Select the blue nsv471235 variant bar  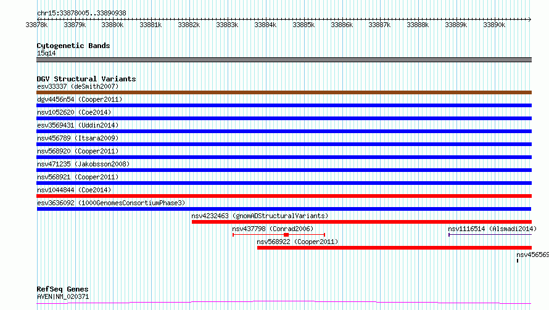pos(284,170)
